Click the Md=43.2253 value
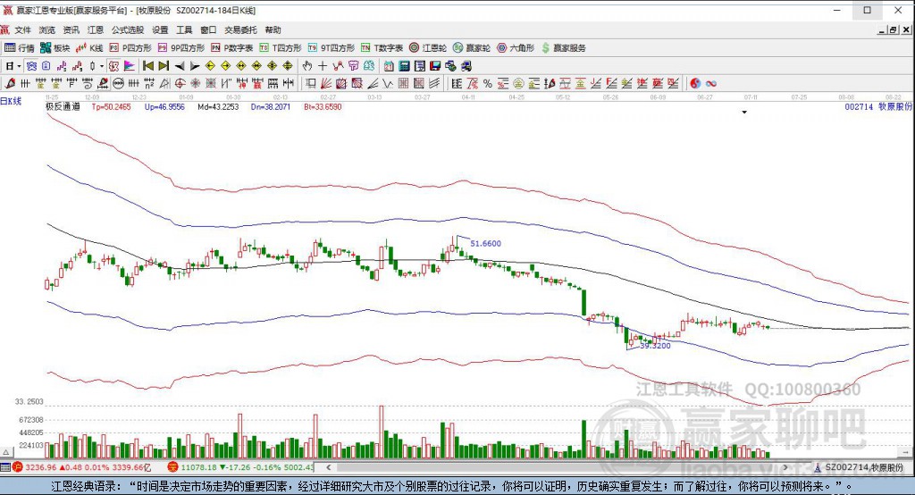This screenshot has height=495, width=915. [x=218, y=107]
